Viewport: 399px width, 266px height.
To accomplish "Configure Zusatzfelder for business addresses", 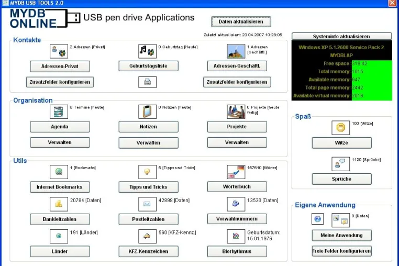I will (237, 82).
